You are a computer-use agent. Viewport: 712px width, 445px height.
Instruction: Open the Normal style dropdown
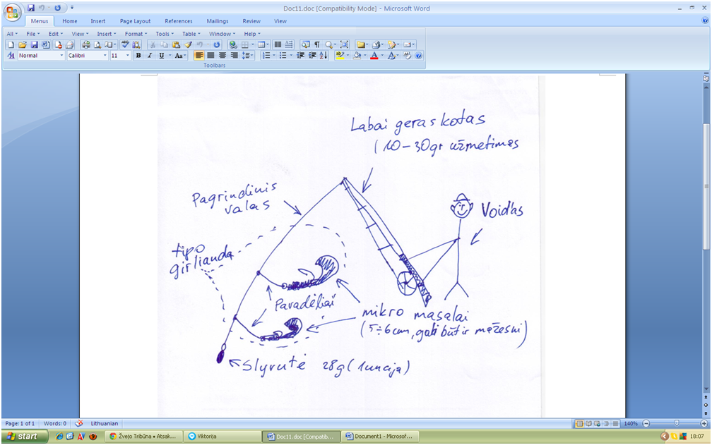pos(61,55)
